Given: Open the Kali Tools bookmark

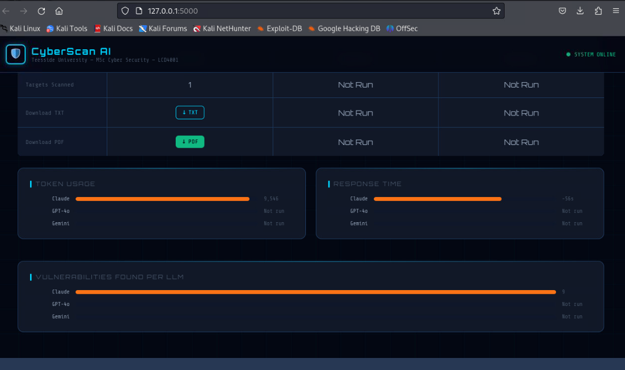Looking at the screenshot, I should click(67, 28).
